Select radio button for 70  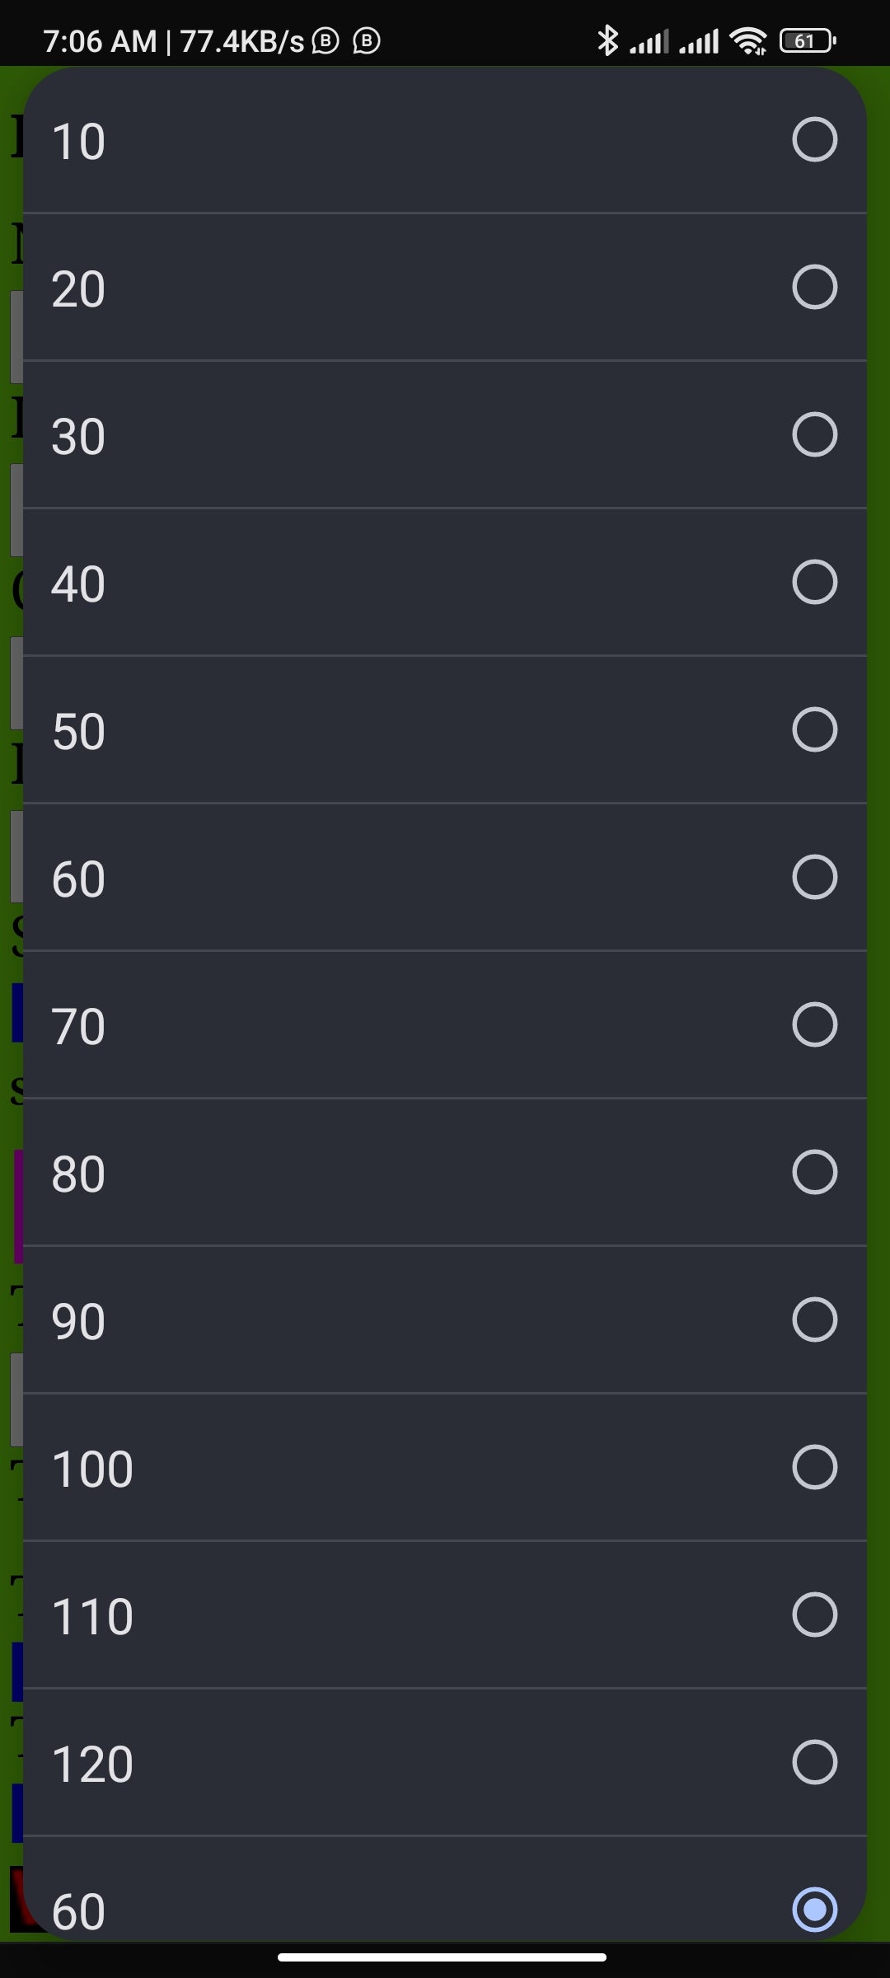click(814, 1024)
